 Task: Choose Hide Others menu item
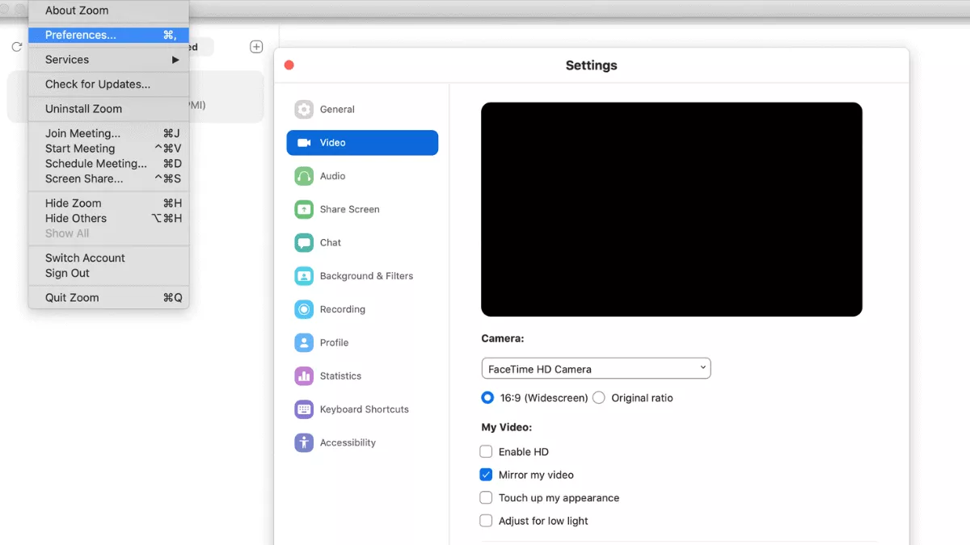point(108,218)
